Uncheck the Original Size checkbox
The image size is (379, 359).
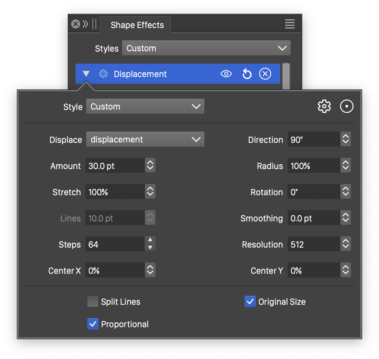pos(250,302)
